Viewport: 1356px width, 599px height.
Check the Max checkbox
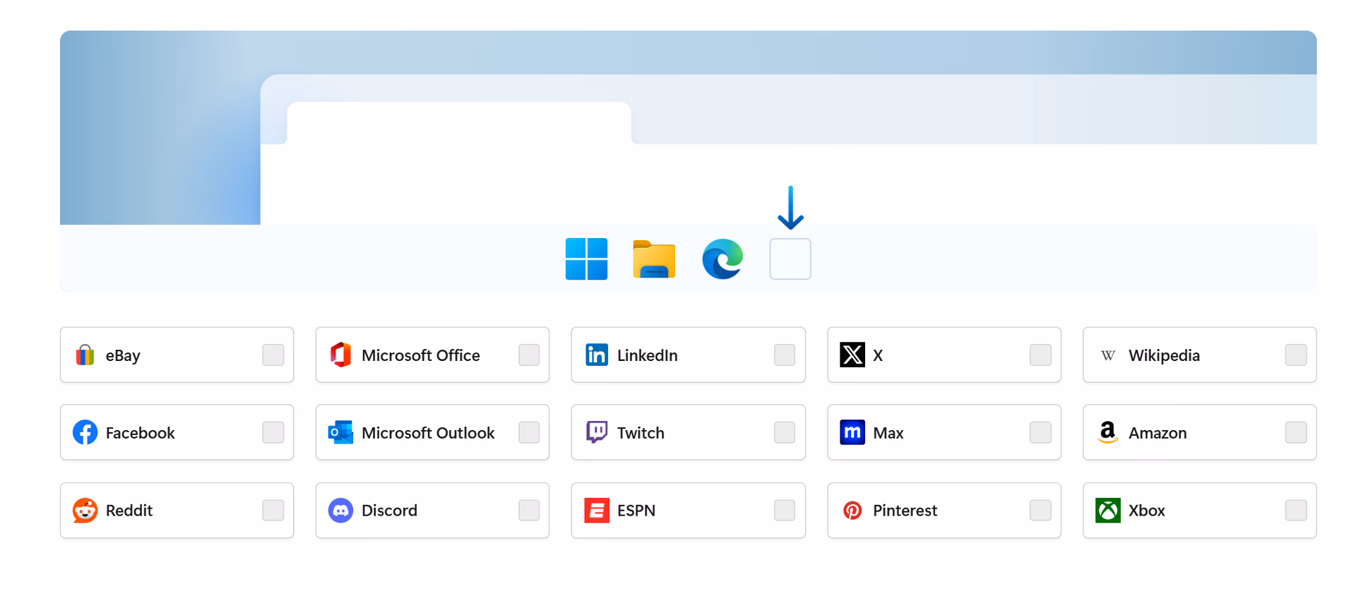click(x=1040, y=432)
